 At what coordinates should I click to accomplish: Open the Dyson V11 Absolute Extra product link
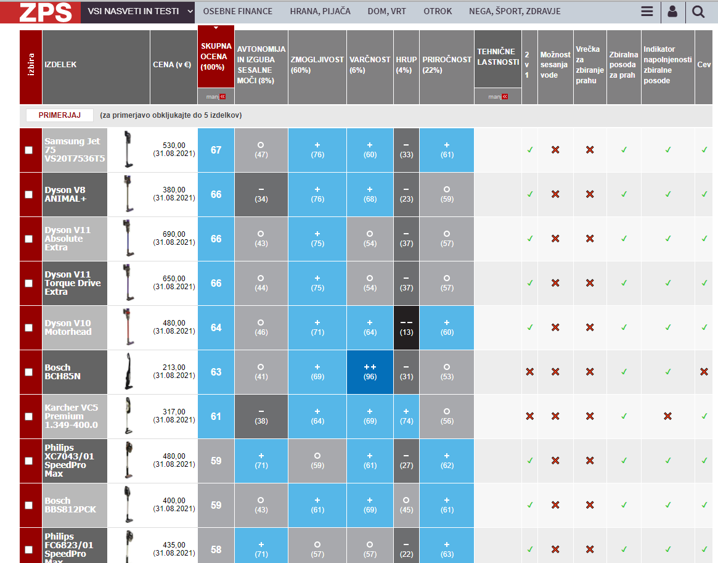tap(67, 239)
